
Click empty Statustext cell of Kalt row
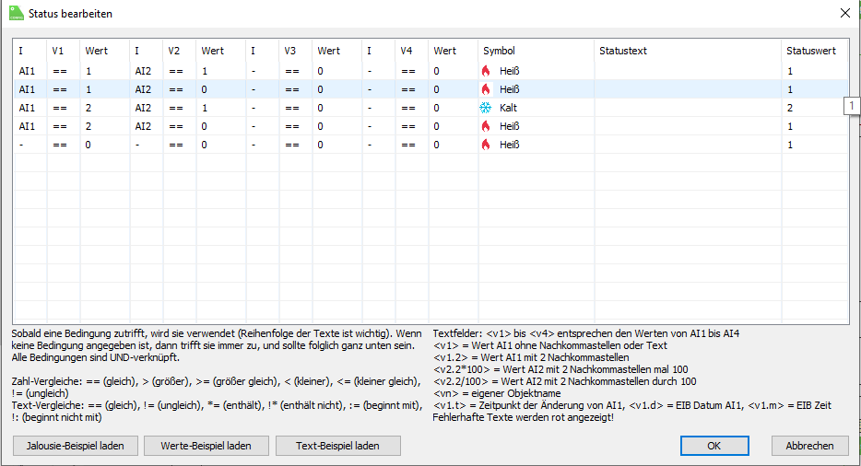688,108
